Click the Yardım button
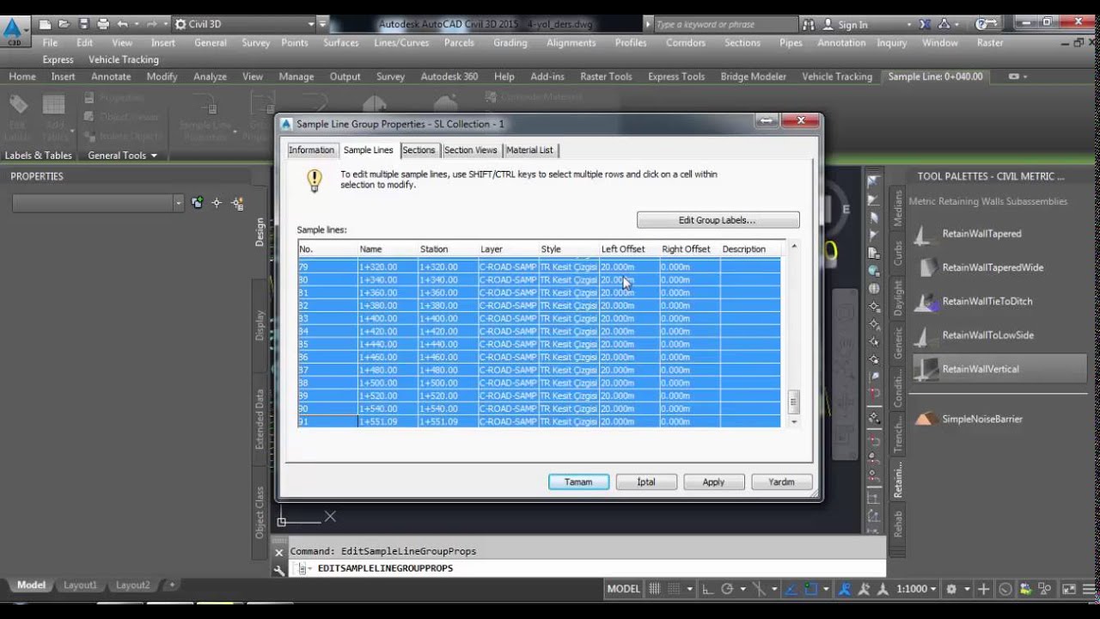The height and width of the screenshot is (619, 1100). pos(781,481)
